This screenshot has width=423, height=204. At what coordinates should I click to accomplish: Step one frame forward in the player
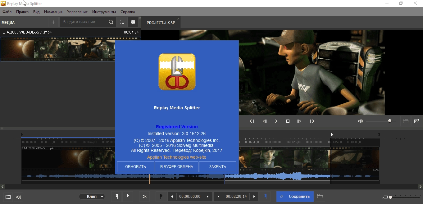(299, 121)
